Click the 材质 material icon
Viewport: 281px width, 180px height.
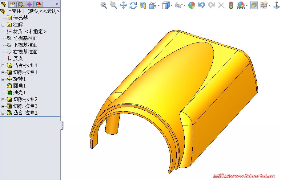9,31
